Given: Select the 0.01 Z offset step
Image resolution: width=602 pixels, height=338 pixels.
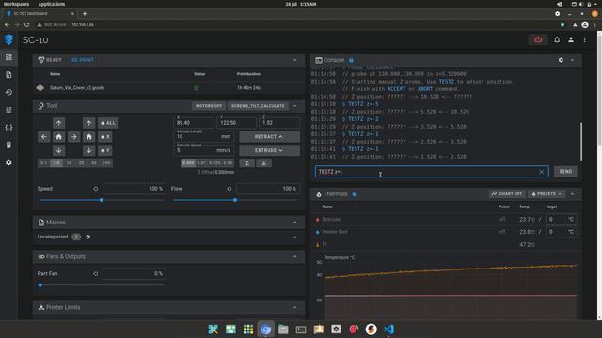Looking at the screenshot, I should tap(201, 162).
